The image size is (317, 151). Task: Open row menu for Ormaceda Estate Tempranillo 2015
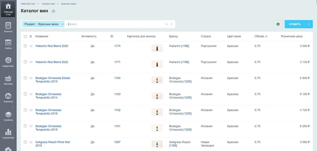pos(31,78)
